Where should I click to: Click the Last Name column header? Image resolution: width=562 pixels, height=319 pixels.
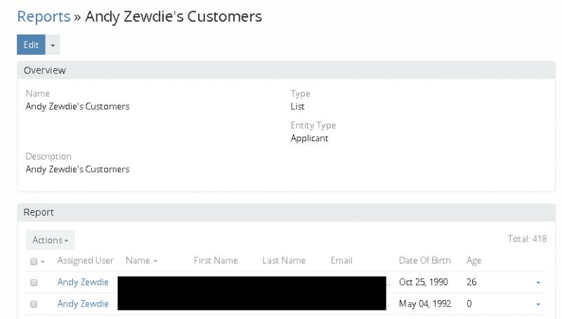tap(283, 261)
